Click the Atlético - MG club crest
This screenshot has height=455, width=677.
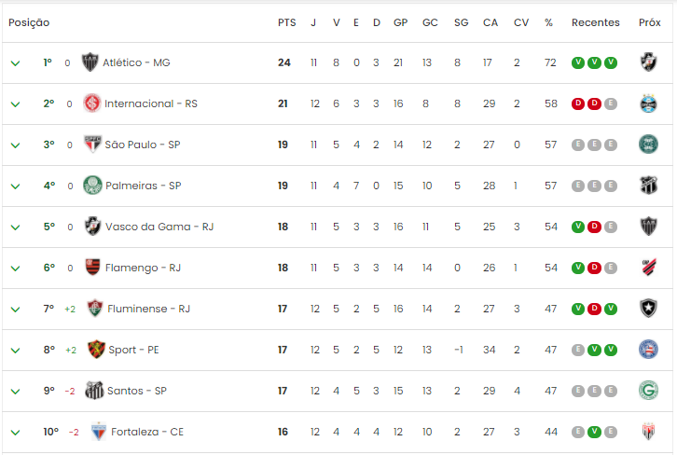tap(90, 62)
